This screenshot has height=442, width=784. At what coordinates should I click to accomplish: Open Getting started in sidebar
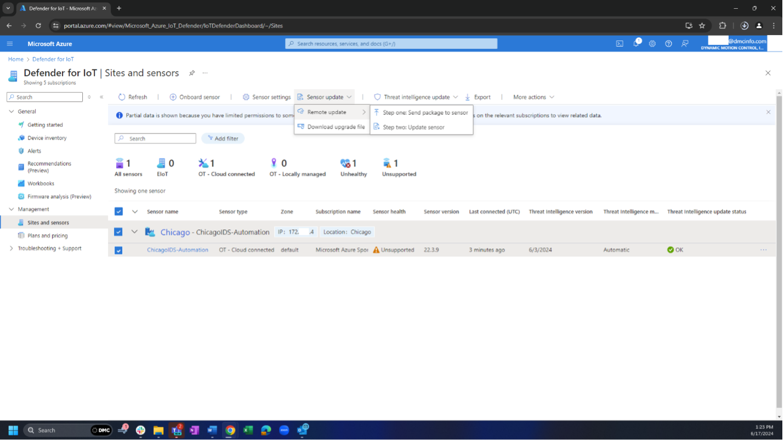pyautogui.click(x=45, y=125)
